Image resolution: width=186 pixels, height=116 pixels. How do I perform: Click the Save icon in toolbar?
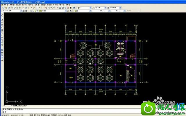[x=9, y=8]
